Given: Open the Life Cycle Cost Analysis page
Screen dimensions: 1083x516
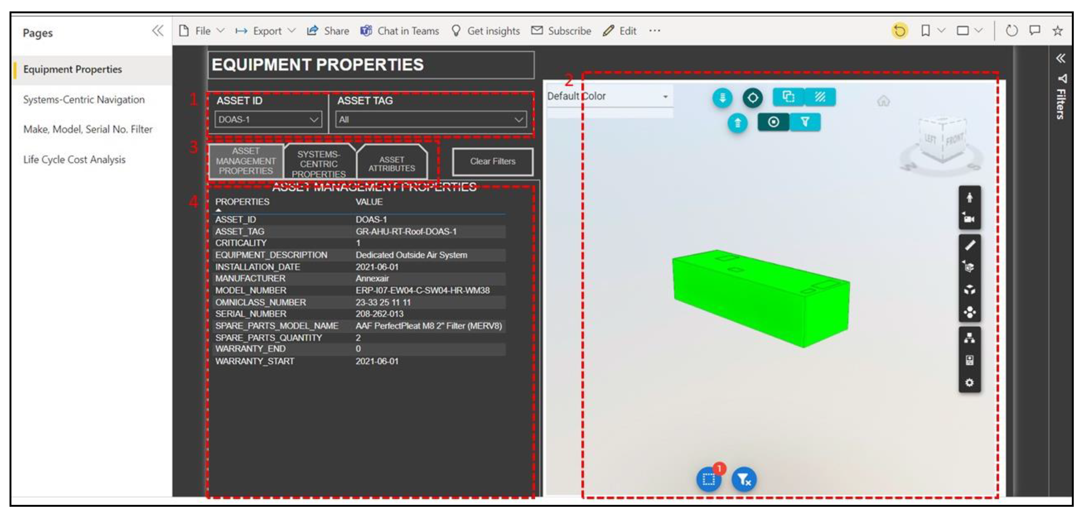Looking at the screenshot, I should click(x=74, y=160).
